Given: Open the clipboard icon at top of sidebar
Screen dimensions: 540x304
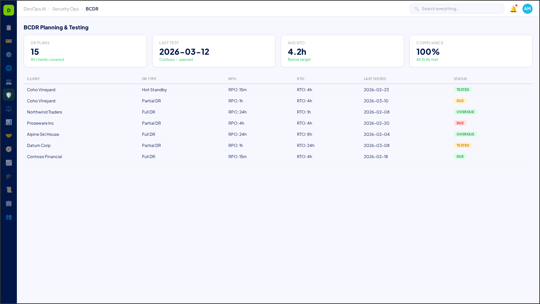Looking at the screenshot, I should pyautogui.click(x=9, y=28).
